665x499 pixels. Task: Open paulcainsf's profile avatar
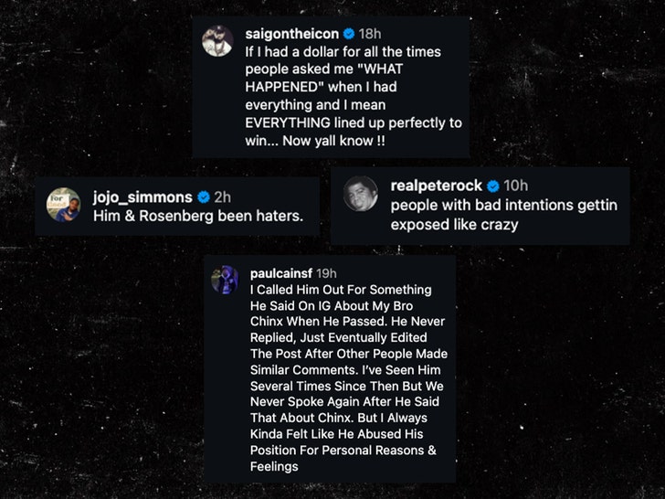coord(225,280)
